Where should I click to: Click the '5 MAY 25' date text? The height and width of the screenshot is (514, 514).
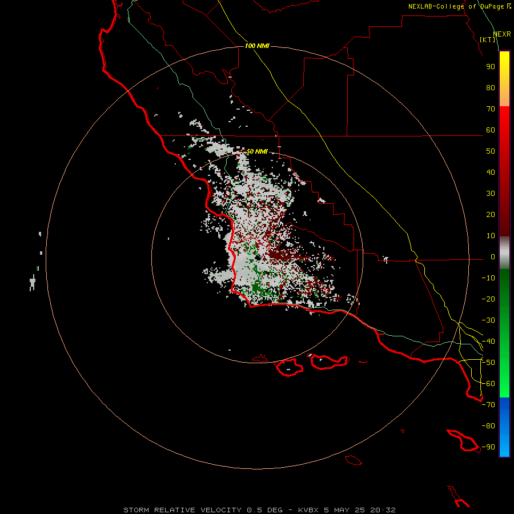point(344,510)
